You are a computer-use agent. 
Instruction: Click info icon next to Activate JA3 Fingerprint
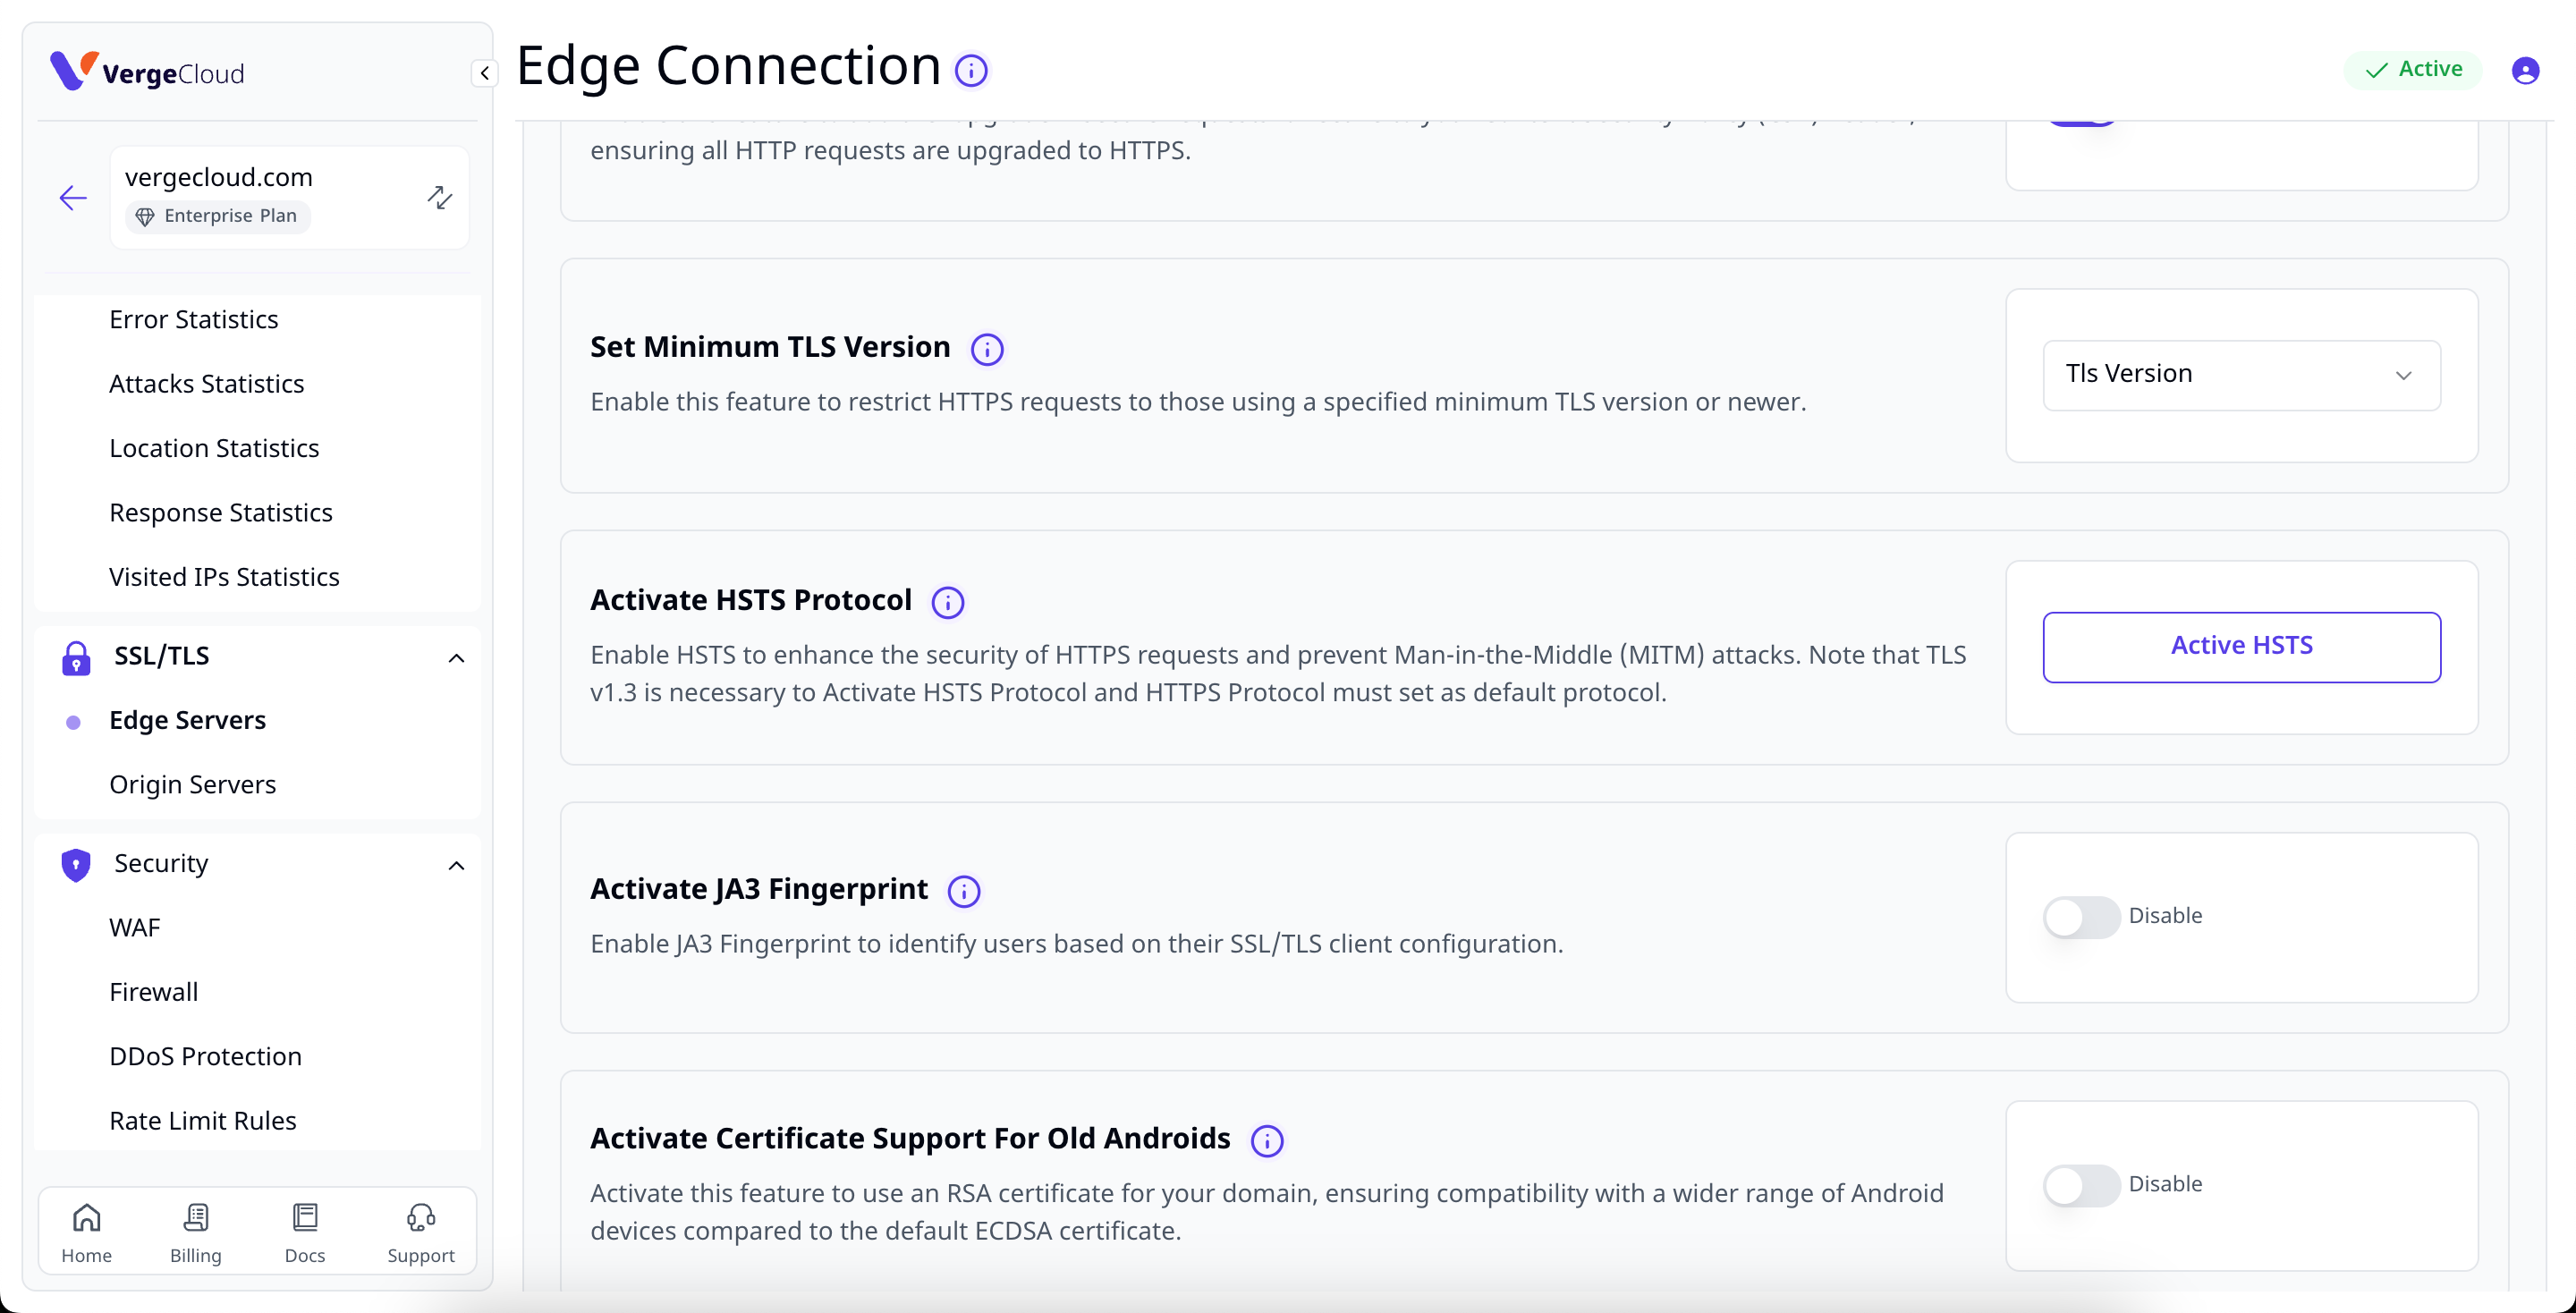(x=963, y=891)
